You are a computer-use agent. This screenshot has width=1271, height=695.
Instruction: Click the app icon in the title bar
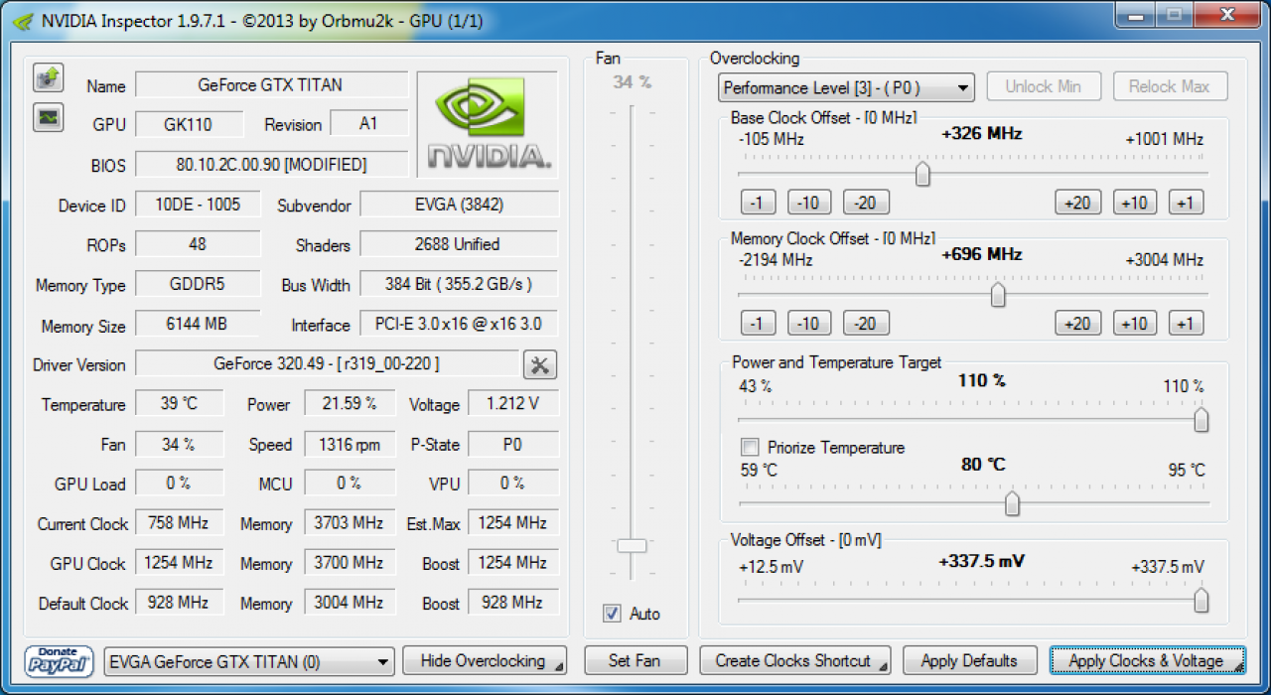(x=22, y=21)
